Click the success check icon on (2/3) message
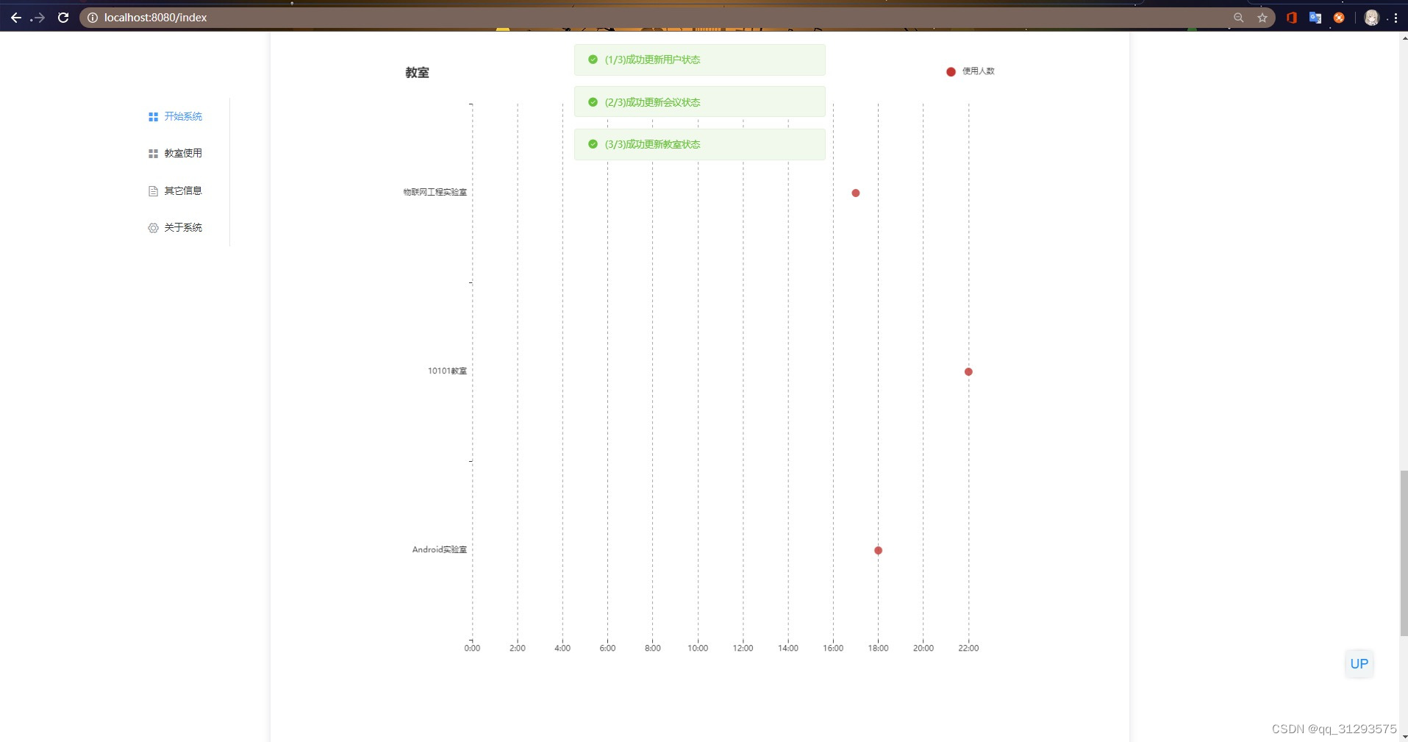The height and width of the screenshot is (742, 1408). tap(593, 102)
